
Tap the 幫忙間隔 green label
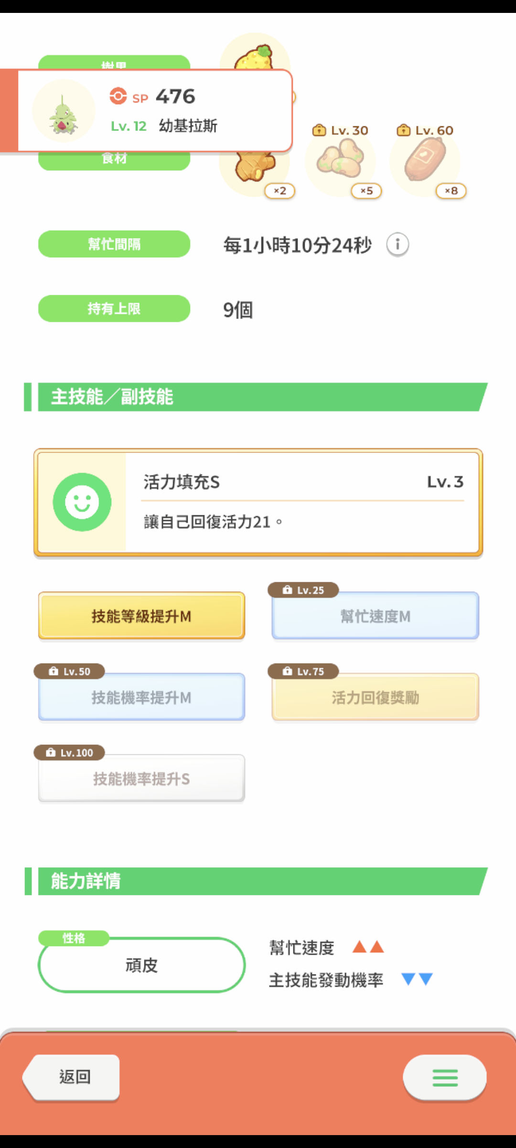click(x=114, y=244)
